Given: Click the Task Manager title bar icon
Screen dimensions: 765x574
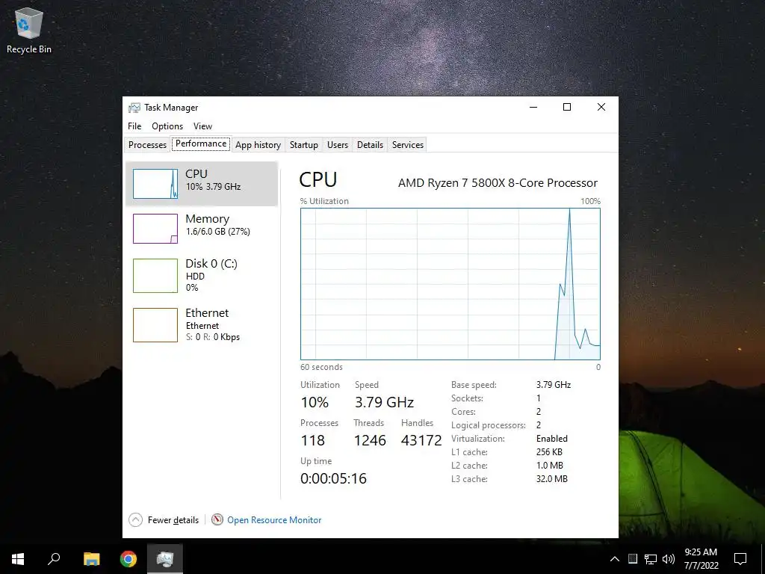Looking at the screenshot, I should 134,108.
